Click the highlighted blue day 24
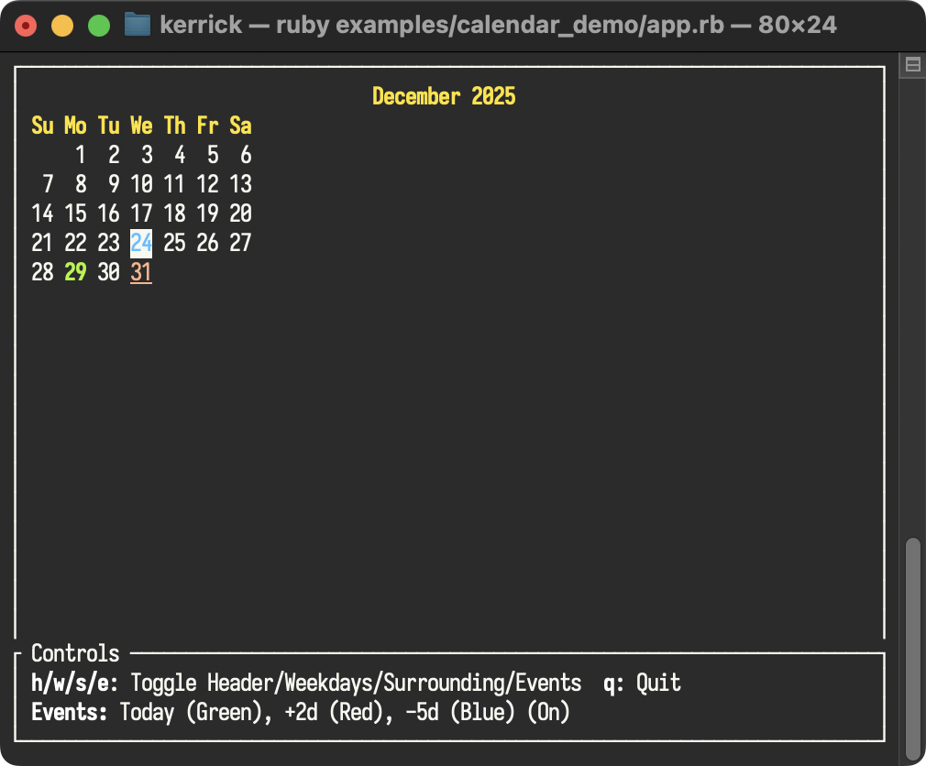 coord(141,243)
